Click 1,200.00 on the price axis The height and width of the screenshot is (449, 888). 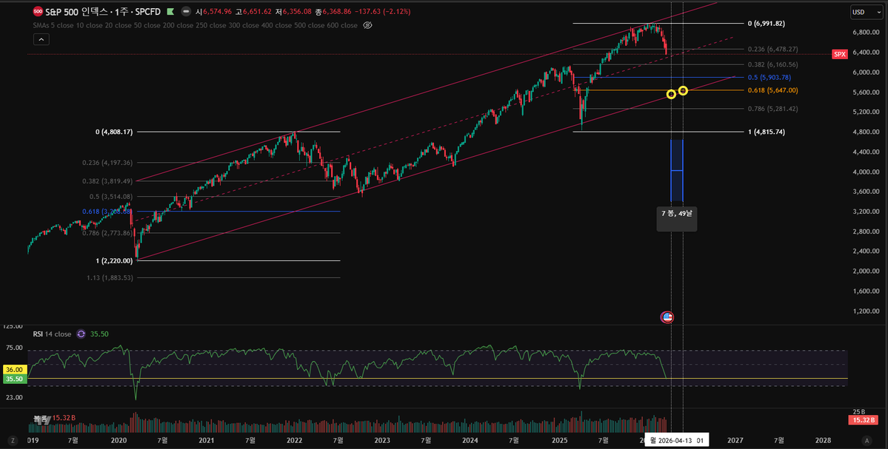click(865, 311)
